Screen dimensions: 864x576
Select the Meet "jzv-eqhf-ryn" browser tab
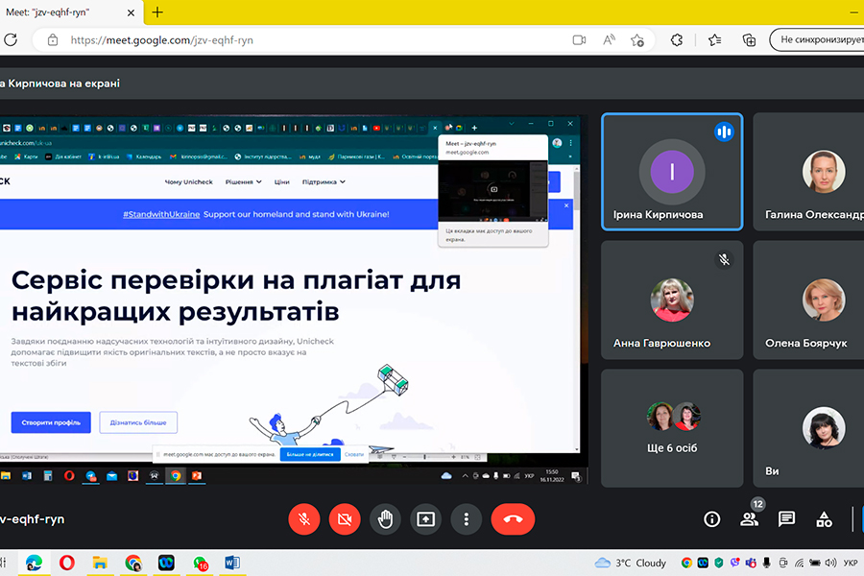coord(70,12)
